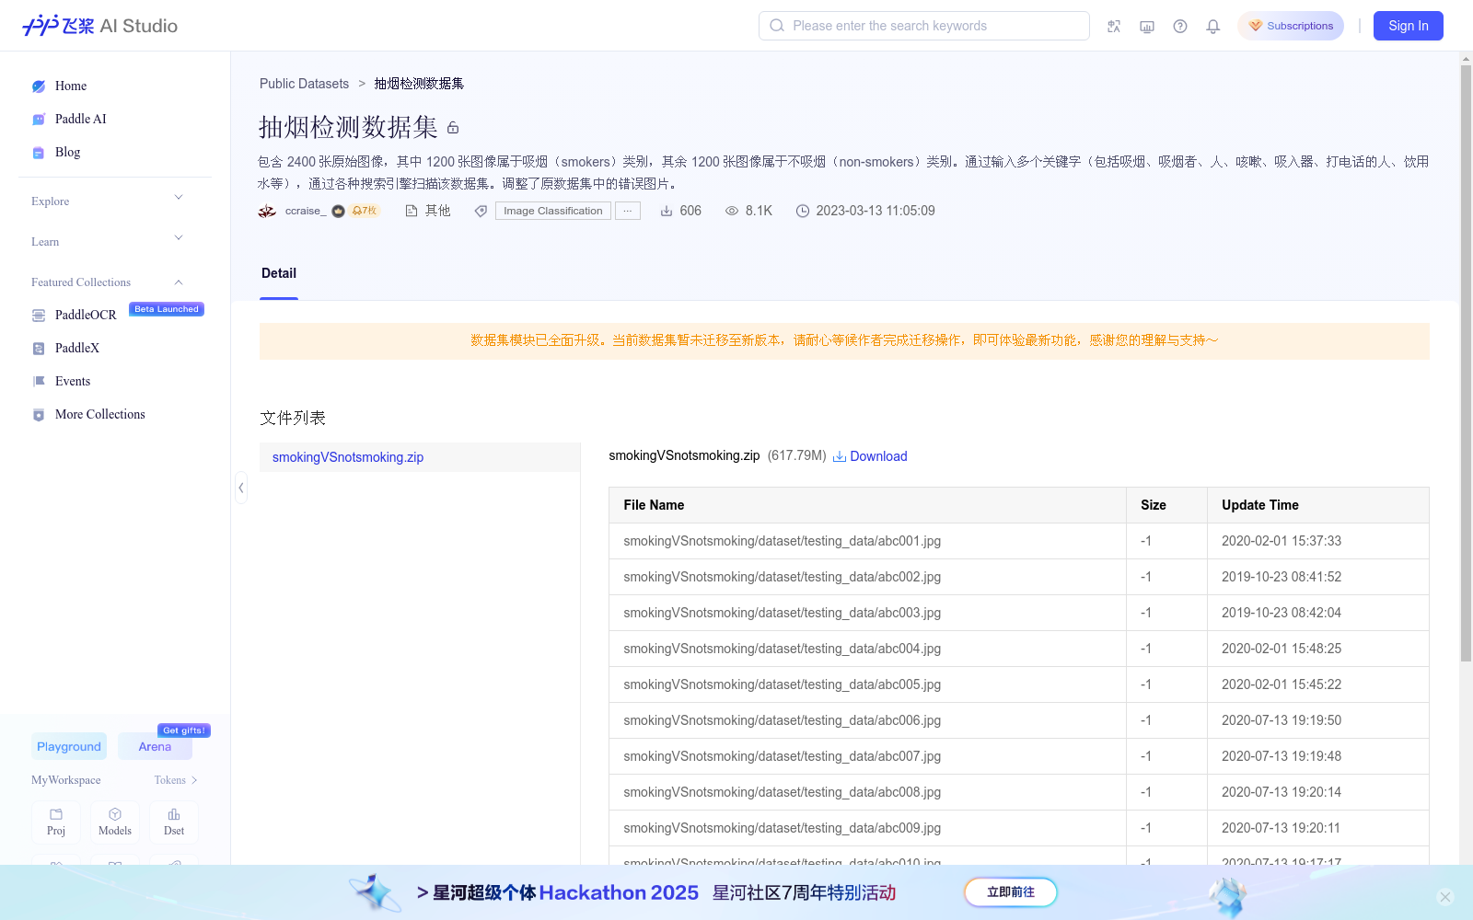The width and height of the screenshot is (1473, 920).
Task: Click the lock icon beside dataset title
Action: 453,128
